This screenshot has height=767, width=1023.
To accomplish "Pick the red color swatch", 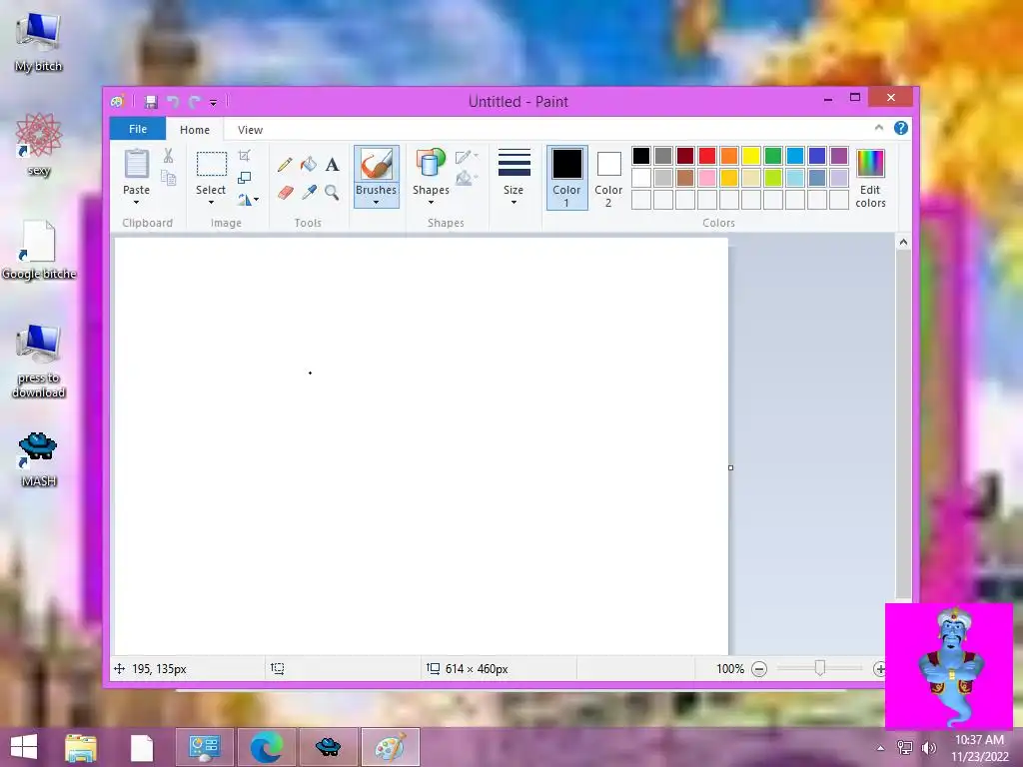I will pyautogui.click(x=707, y=156).
